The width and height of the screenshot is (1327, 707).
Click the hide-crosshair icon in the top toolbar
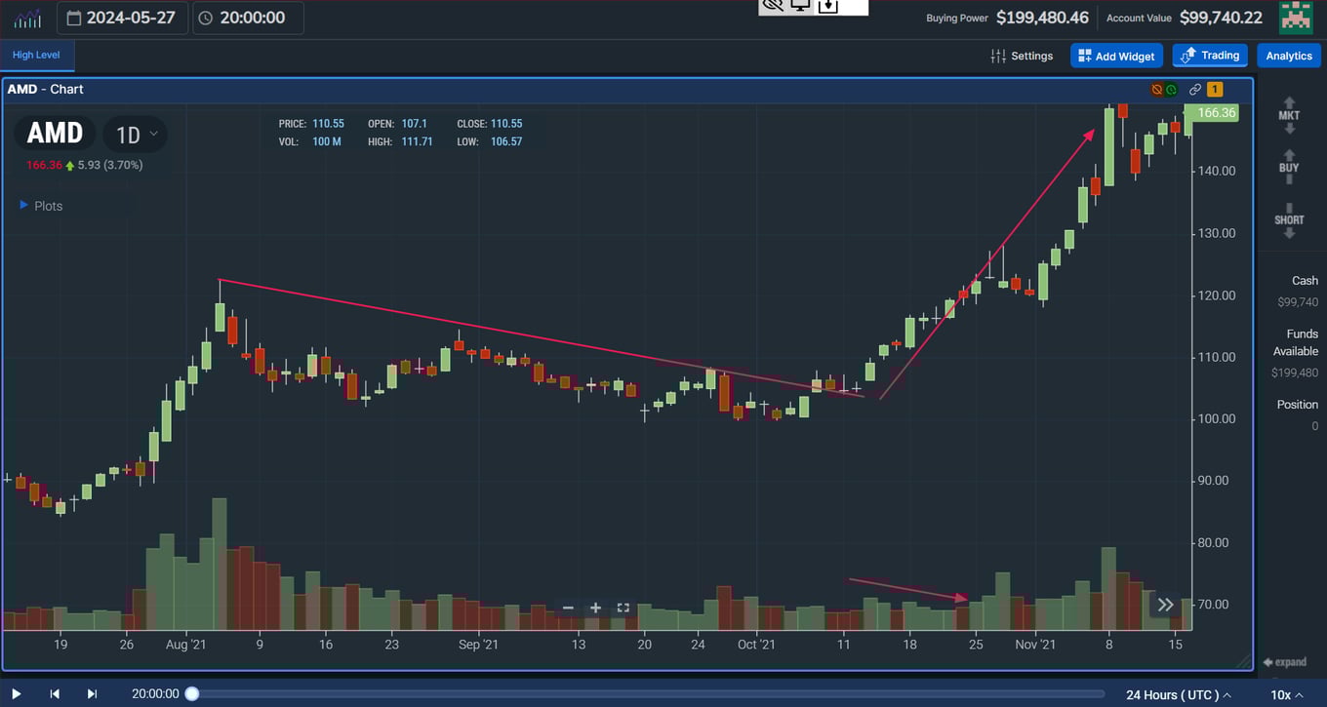[x=770, y=7]
